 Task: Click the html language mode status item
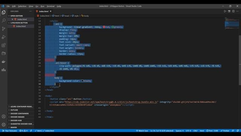coord(202,131)
